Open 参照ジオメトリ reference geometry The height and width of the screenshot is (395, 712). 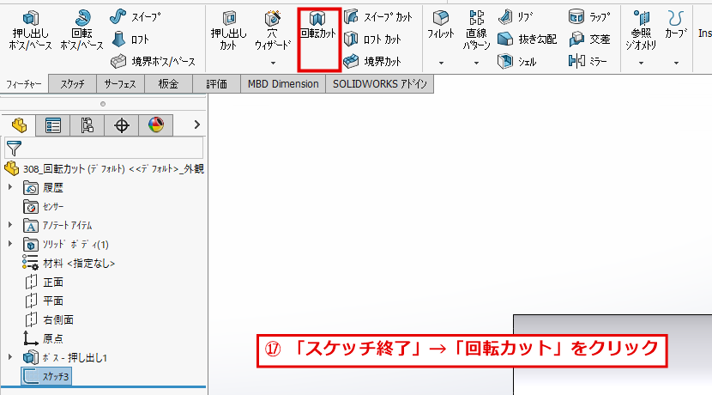pos(641,30)
